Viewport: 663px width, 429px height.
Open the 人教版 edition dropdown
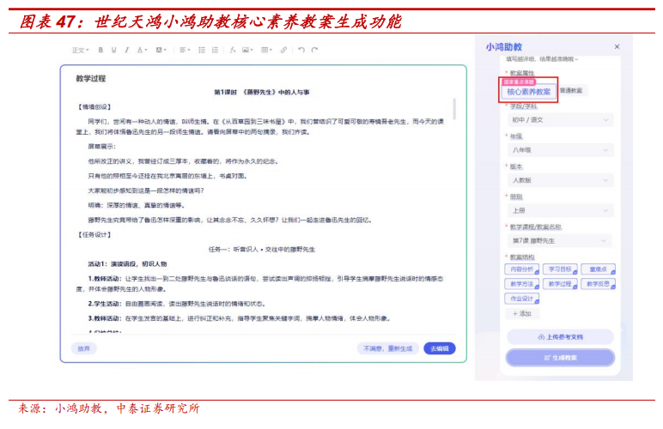pyautogui.click(x=560, y=180)
